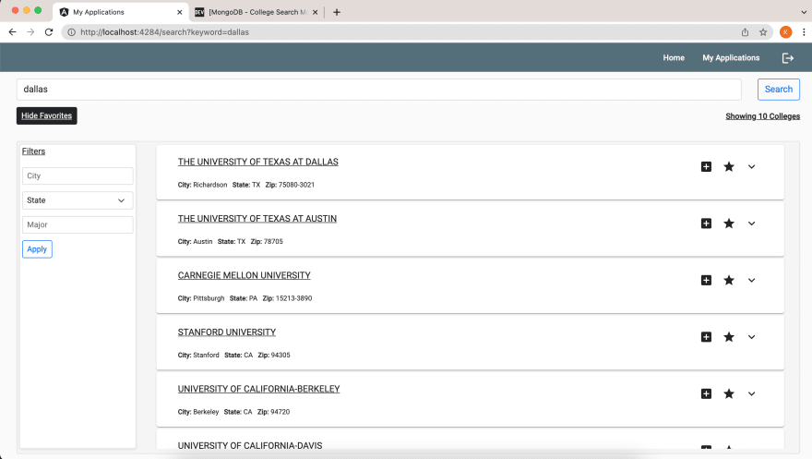Reload the current page
Screen dimensions: 812x459
tap(49, 32)
